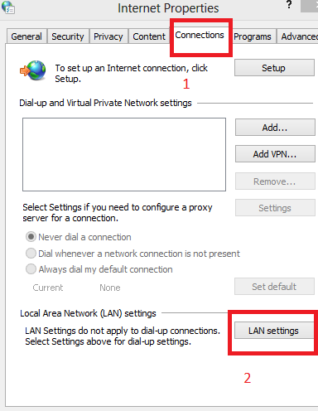
Task: Click the Remove... button
Action: pos(275,181)
